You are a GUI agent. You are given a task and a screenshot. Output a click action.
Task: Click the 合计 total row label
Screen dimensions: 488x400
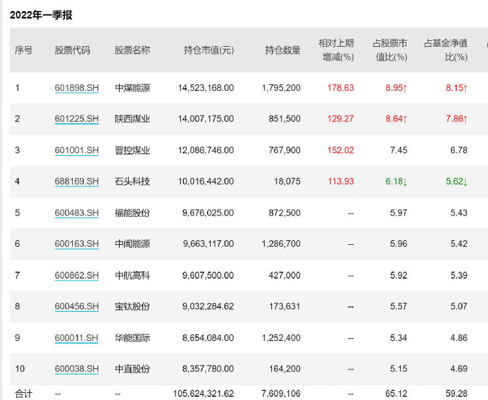[23, 394]
